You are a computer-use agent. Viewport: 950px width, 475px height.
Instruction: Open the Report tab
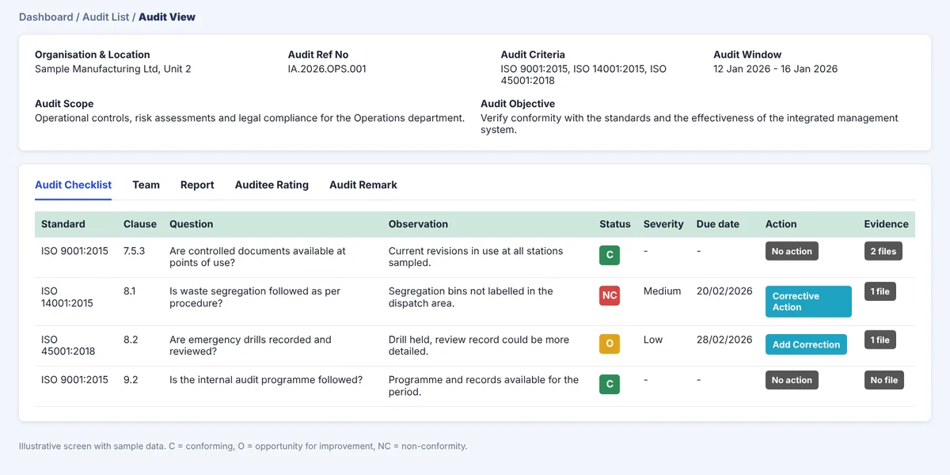tap(197, 184)
